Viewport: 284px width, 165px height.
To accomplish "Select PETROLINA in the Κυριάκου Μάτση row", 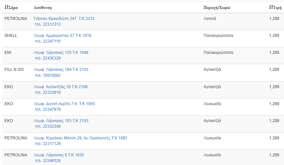I will (x=16, y=138).
